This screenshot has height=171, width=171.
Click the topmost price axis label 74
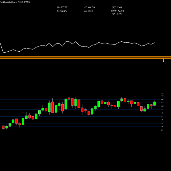pos(162,94)
